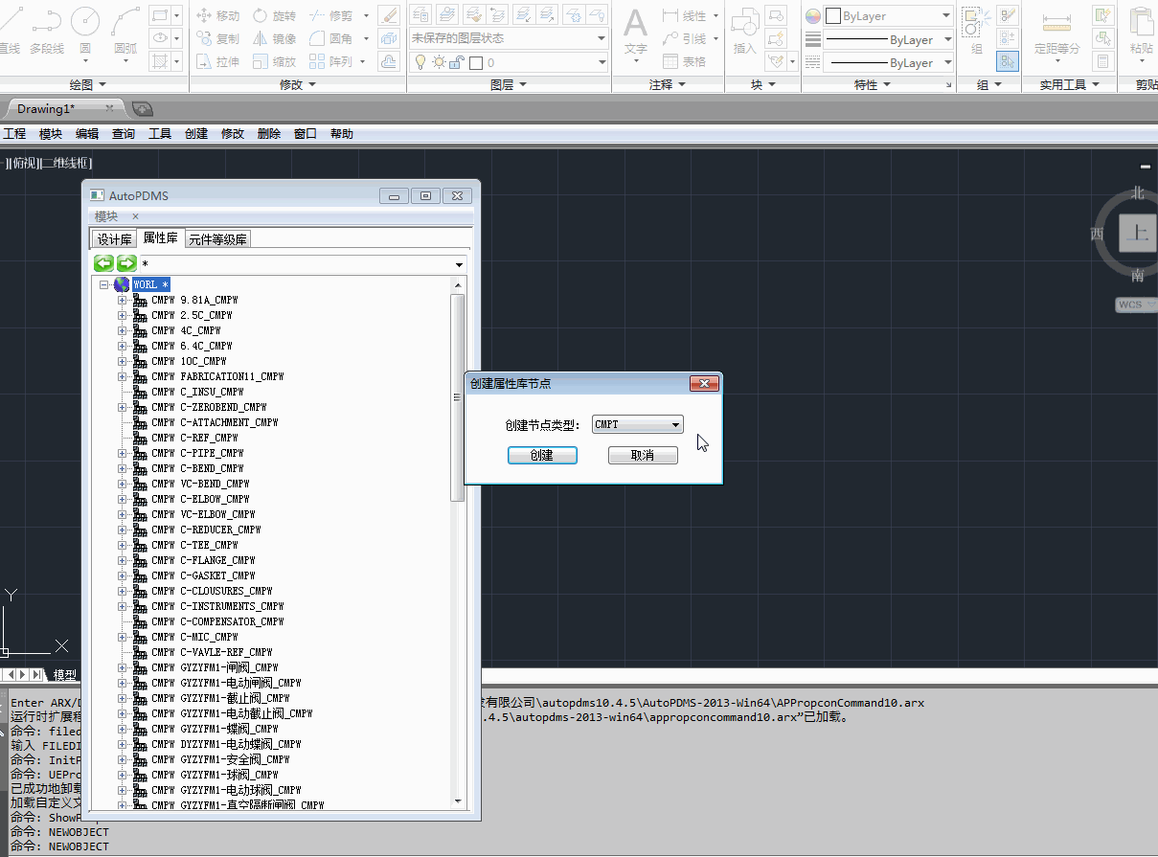Click the erase tool icon in 修改 panel
This screenshot has height=857, width=1158.
388,15
